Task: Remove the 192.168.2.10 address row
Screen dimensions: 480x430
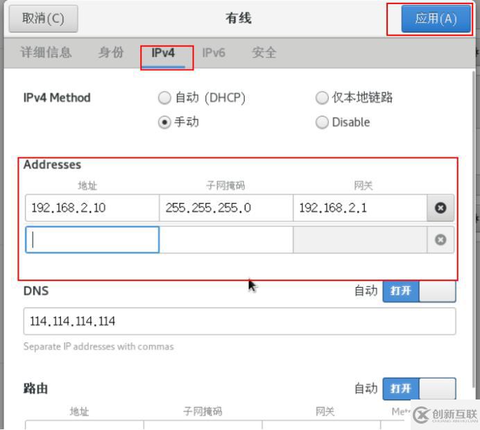Action: point(440,208)
